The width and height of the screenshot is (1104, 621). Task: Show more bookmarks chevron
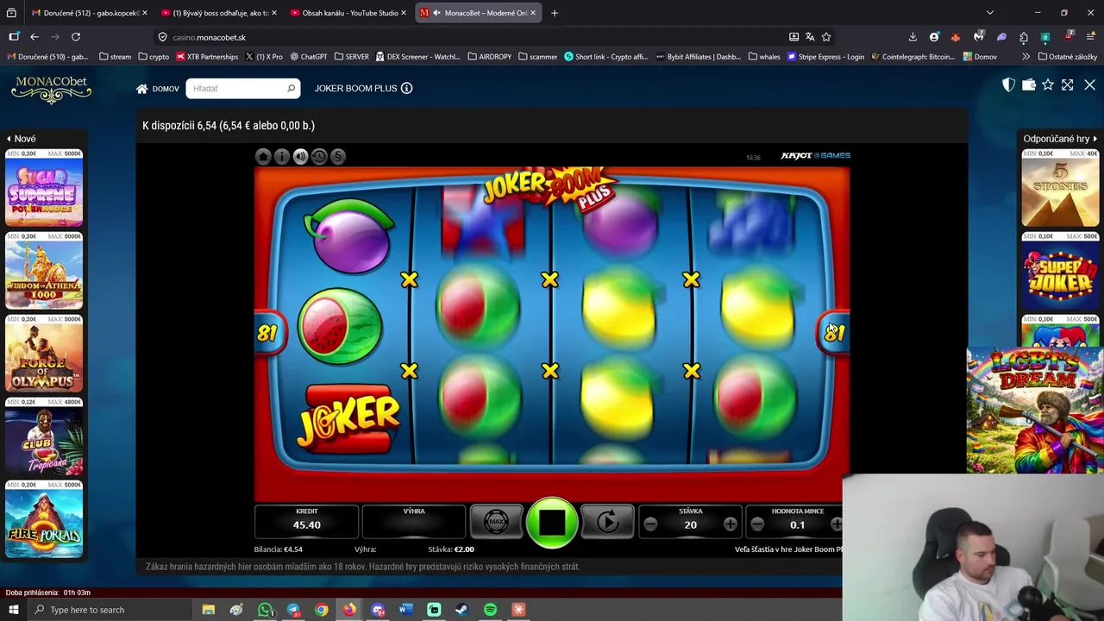1026,57
